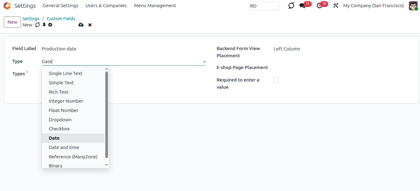Pick Integer Number from the type list
420x191 pixels.
66,101
